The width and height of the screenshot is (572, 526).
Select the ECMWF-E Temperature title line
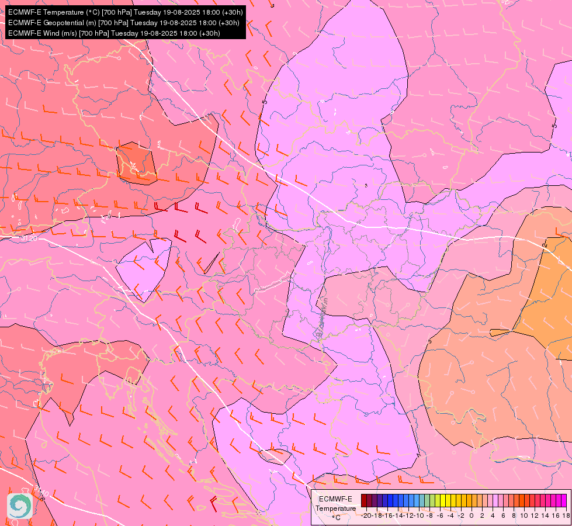pos(125,12)
